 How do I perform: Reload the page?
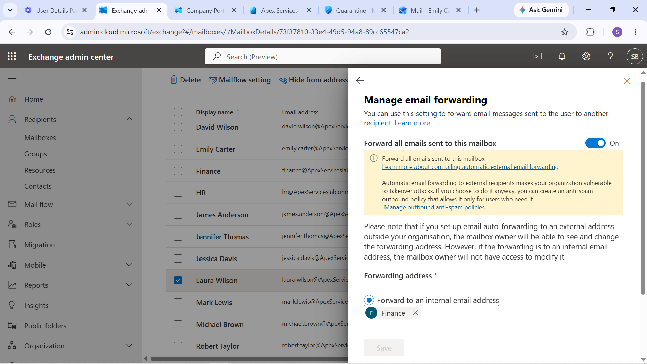pos(48,32)
